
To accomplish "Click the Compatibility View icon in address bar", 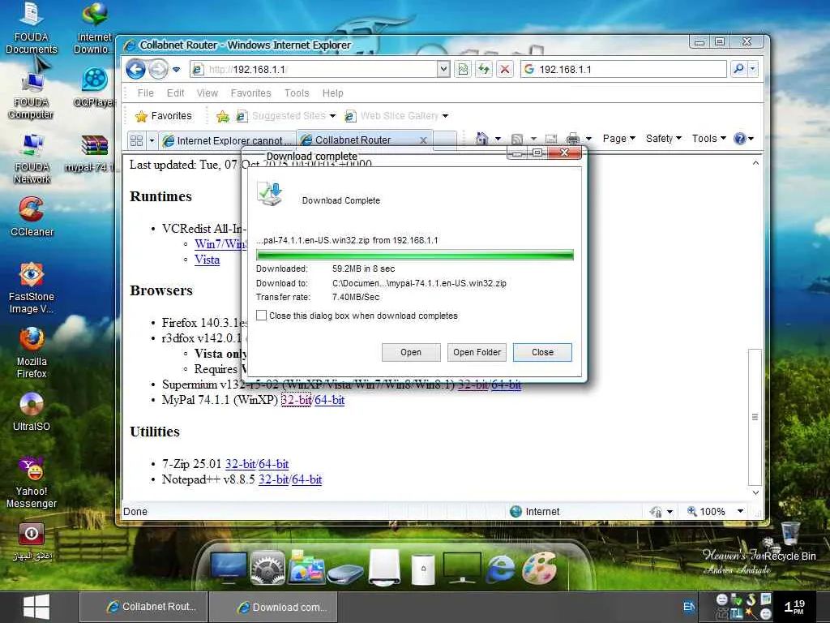I will click(463, 69).
